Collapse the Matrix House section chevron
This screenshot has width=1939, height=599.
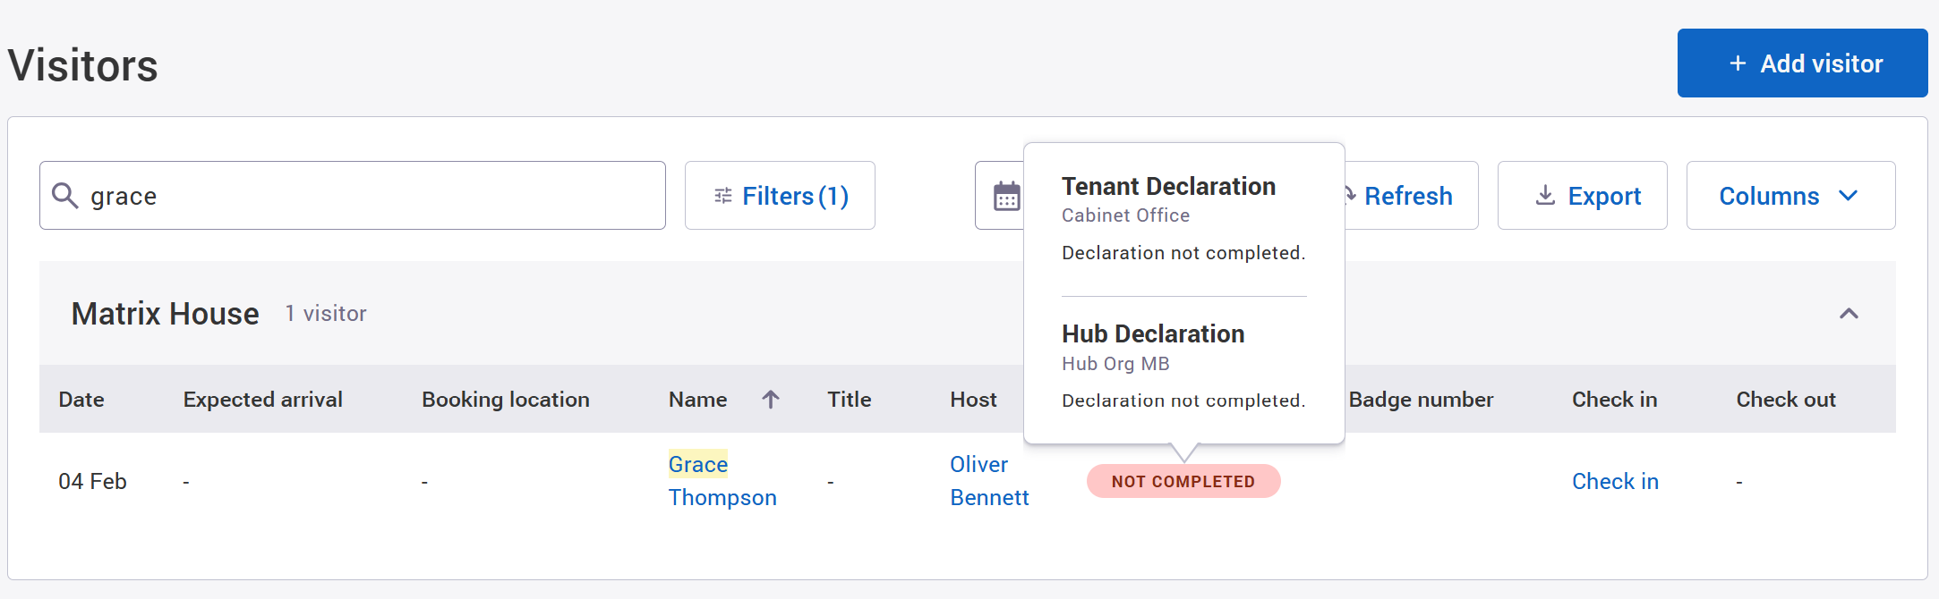pos(1849,314)
